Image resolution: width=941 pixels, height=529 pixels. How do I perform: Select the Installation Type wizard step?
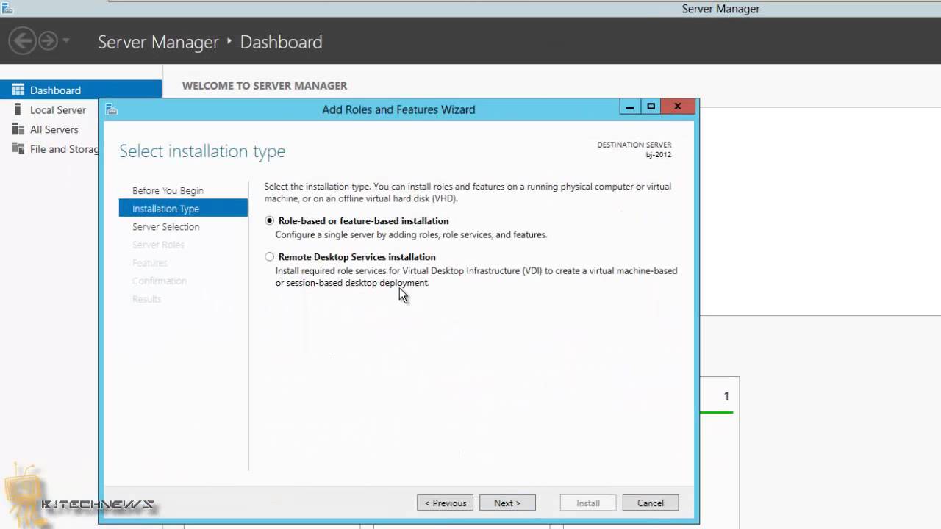183,209
